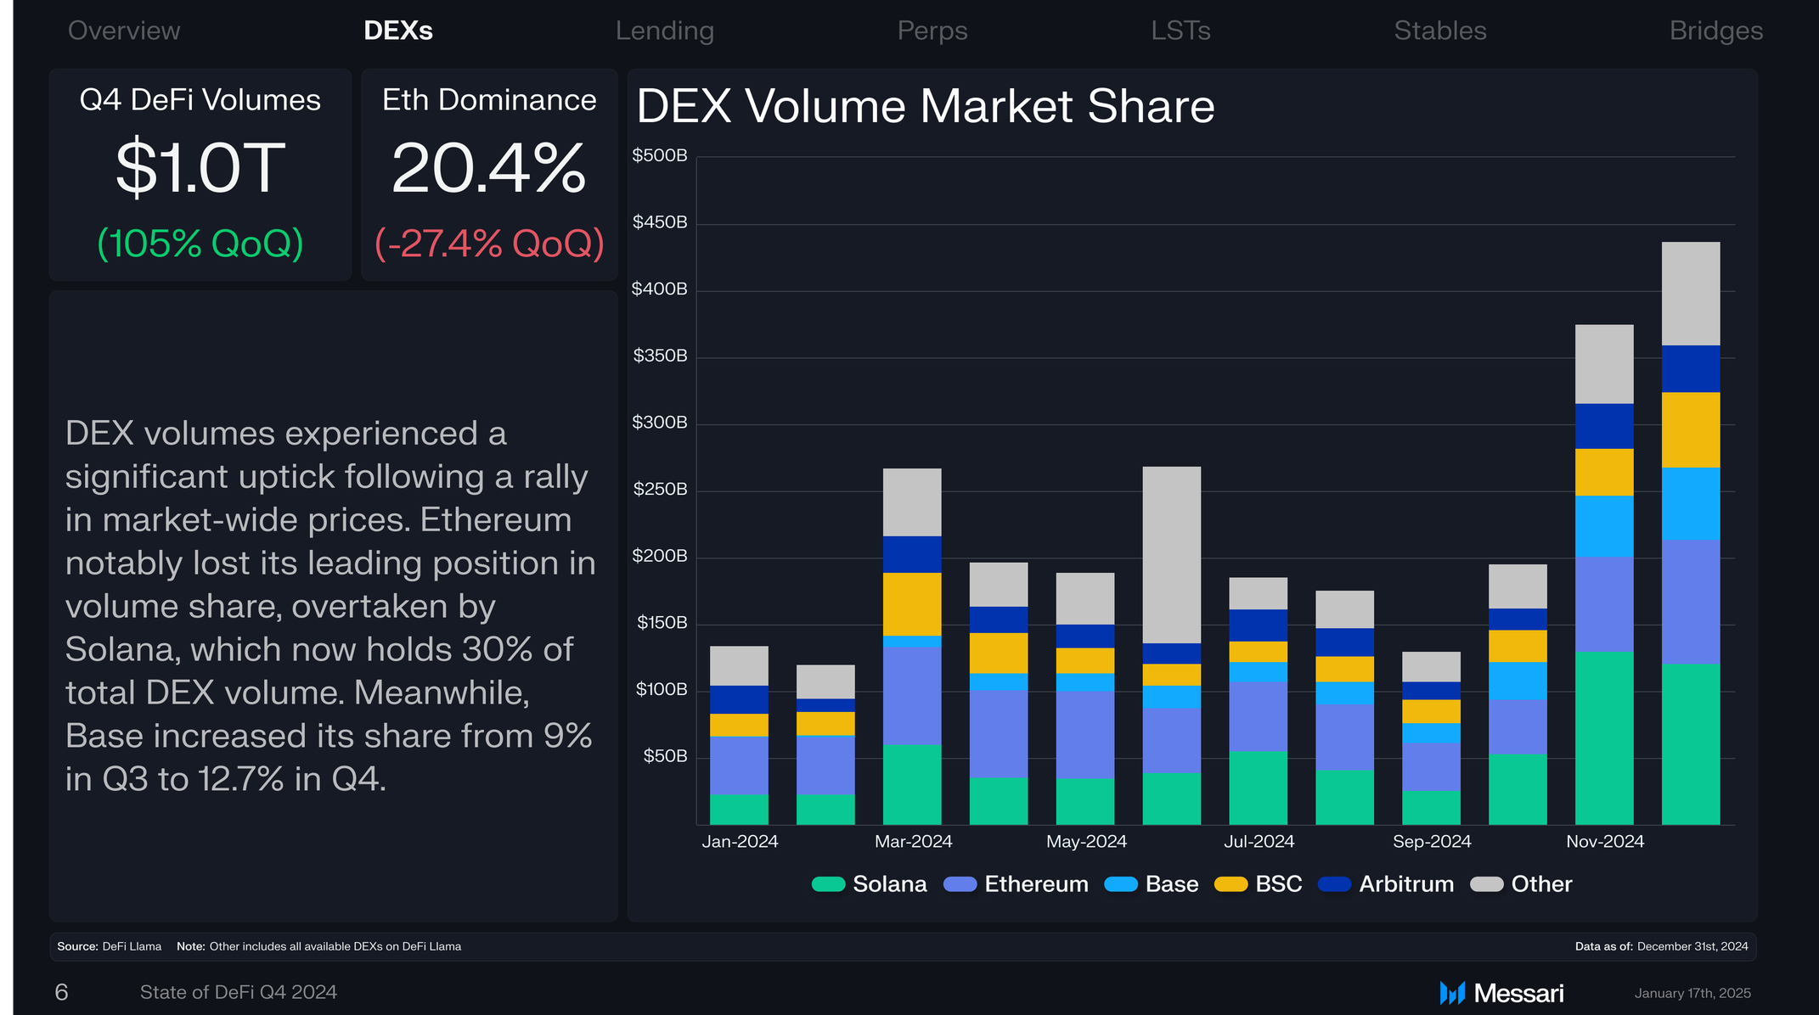This screenshot has width=1819, height=1015.
Task: Click the Solana segment of the November bar
Action: pos(1604,737)
